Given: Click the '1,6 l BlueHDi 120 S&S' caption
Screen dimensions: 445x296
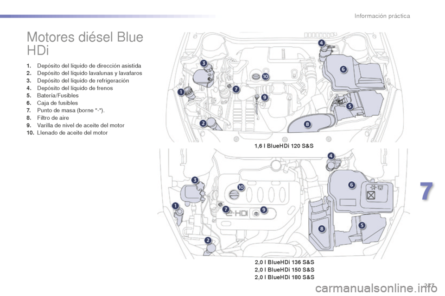Looking at the screenshot, I should click(x=284, y=146).
